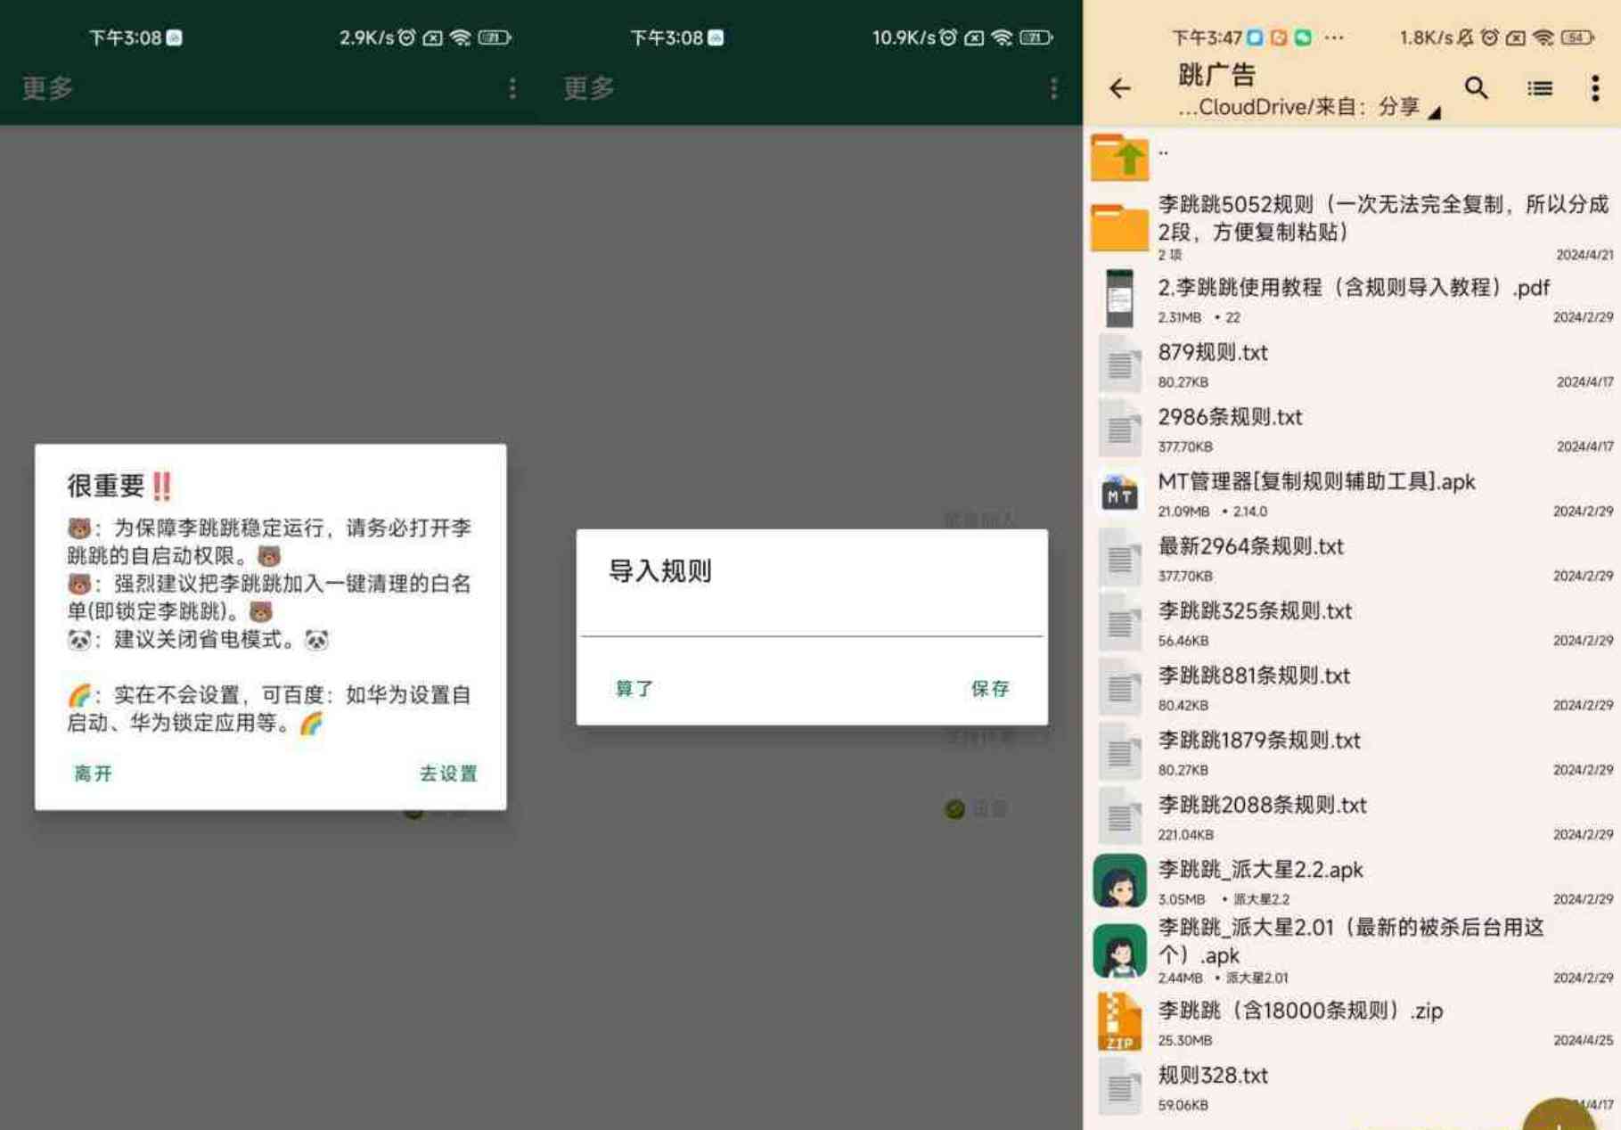Select file name 李跳跳325条规则.txt
1621x1130 pixels.
(1255, 611)
